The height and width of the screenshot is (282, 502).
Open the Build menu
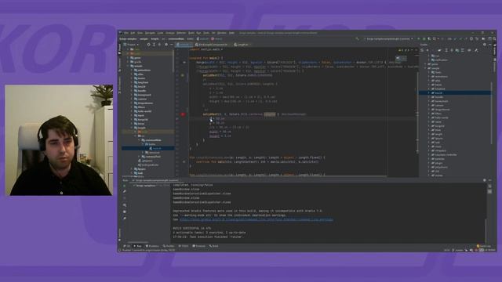pyautogui.click(x=191, y=33)
